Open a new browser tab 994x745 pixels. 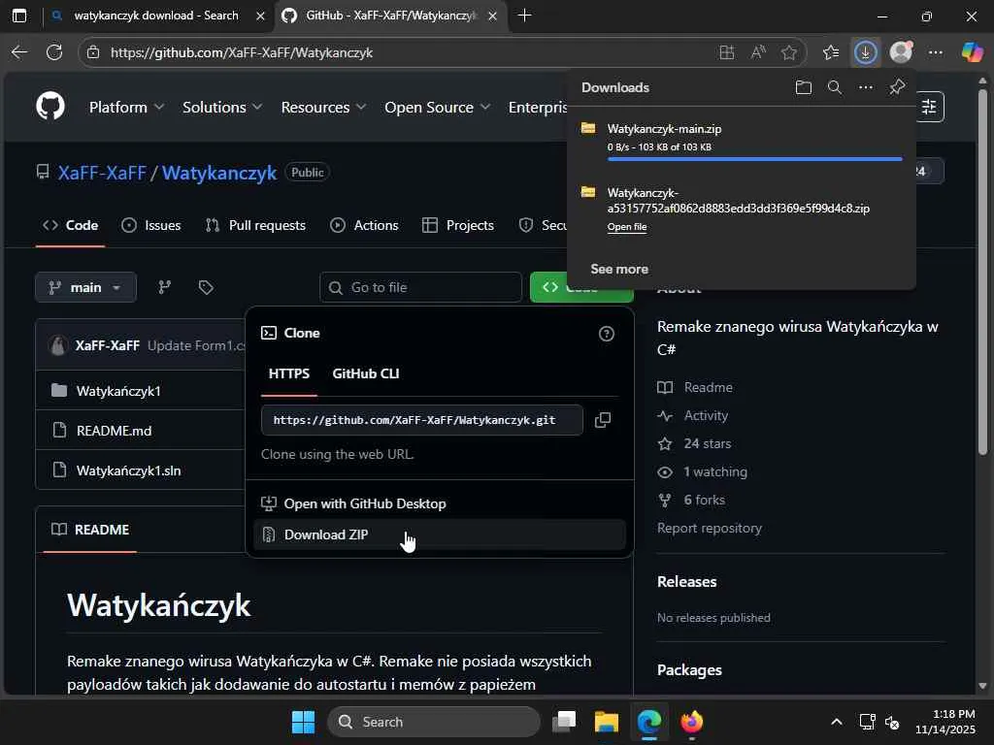point(525,16)
